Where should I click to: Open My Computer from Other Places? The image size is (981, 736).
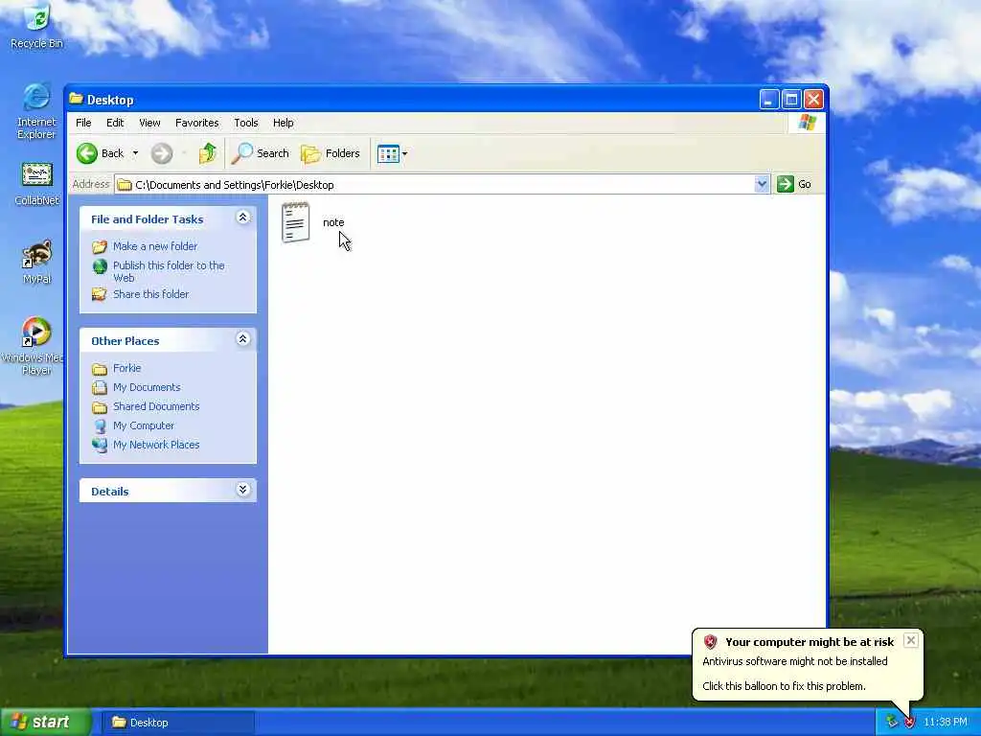pos(144,425)
